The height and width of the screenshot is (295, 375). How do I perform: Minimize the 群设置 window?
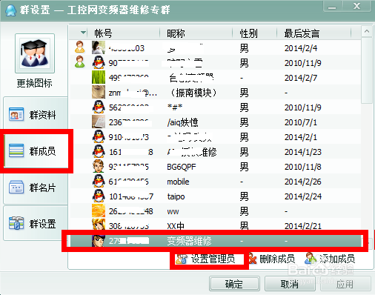(332, 7)
